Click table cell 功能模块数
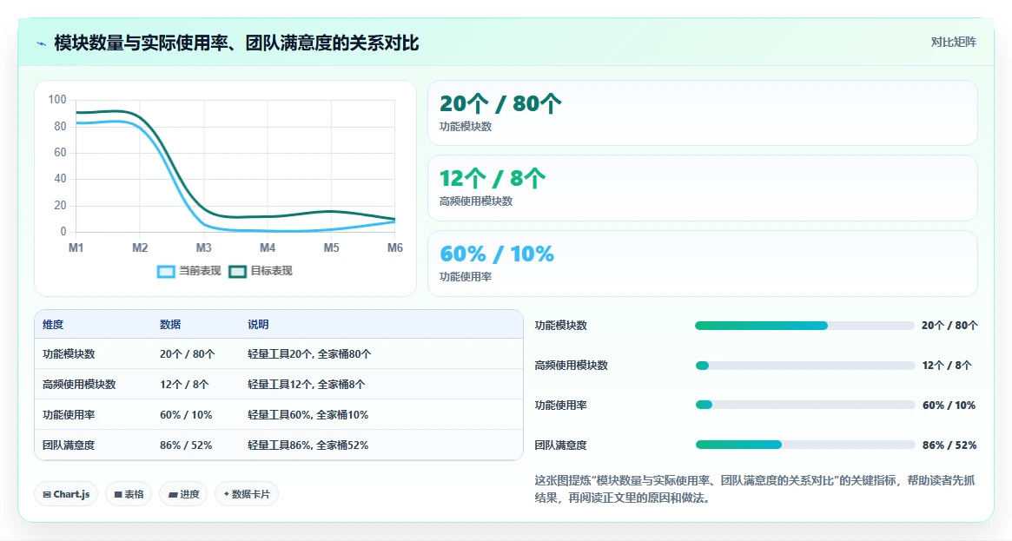The image size is (1012, 541). pos(69,354)
